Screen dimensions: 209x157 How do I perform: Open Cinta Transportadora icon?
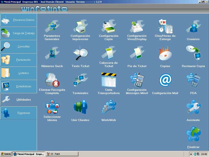coord(109,80)
